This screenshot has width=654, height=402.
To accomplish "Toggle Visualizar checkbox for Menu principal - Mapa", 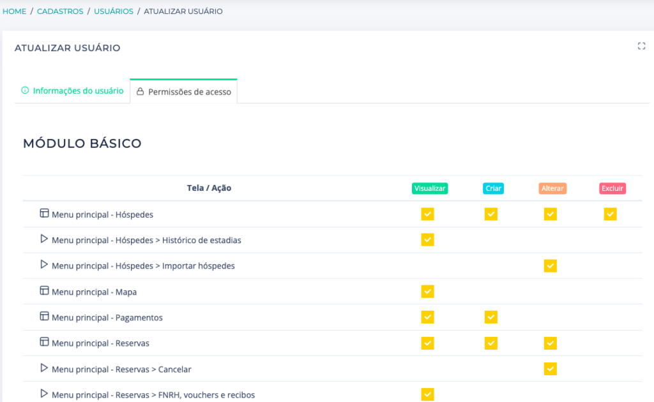I will [x=427, y=292].
